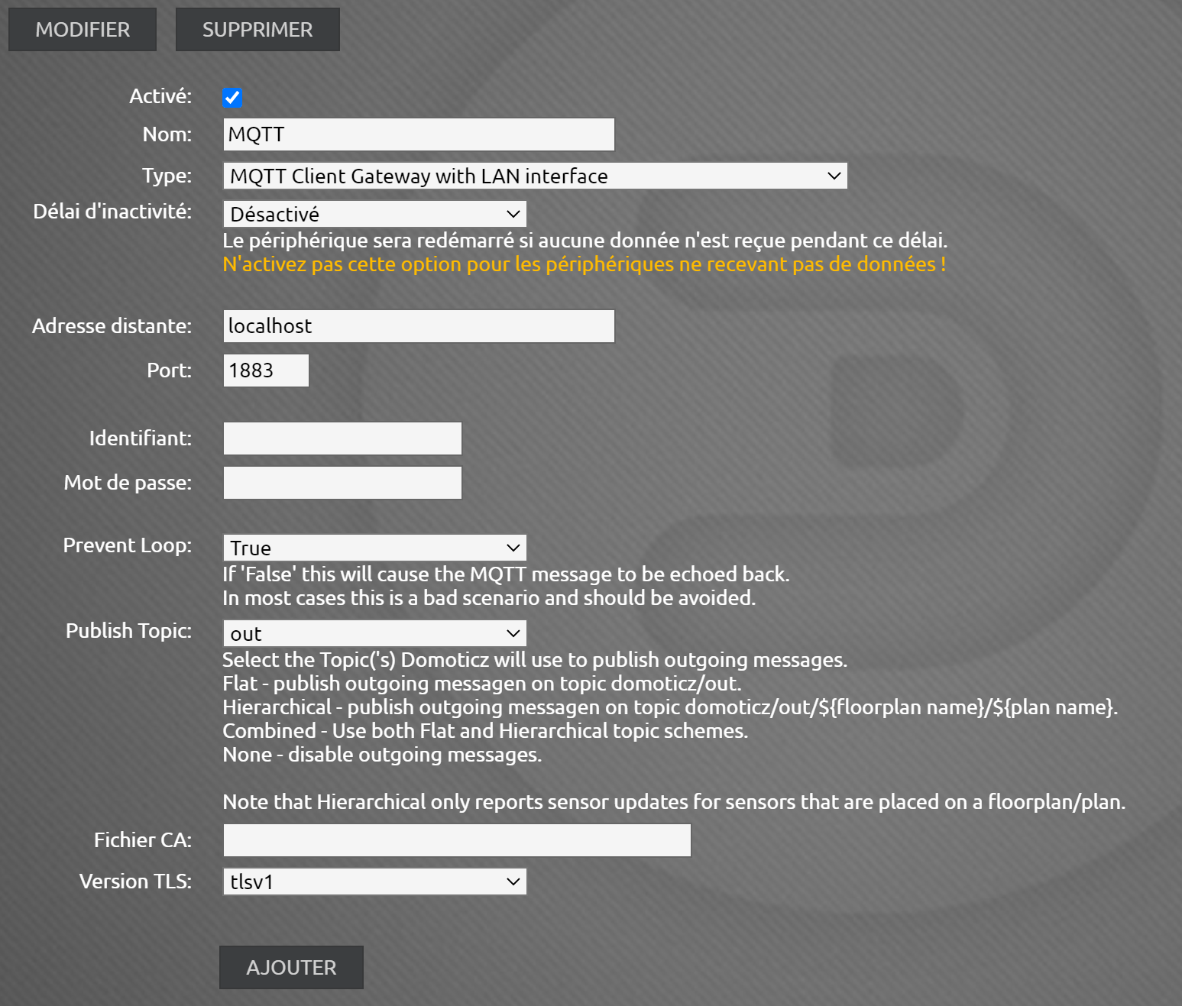Open the Publish Topic dropdown
The image size is (1182, 1006).
374,633
